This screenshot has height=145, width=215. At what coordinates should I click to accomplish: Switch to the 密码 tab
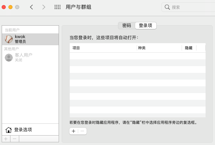(x=126, y=26)
